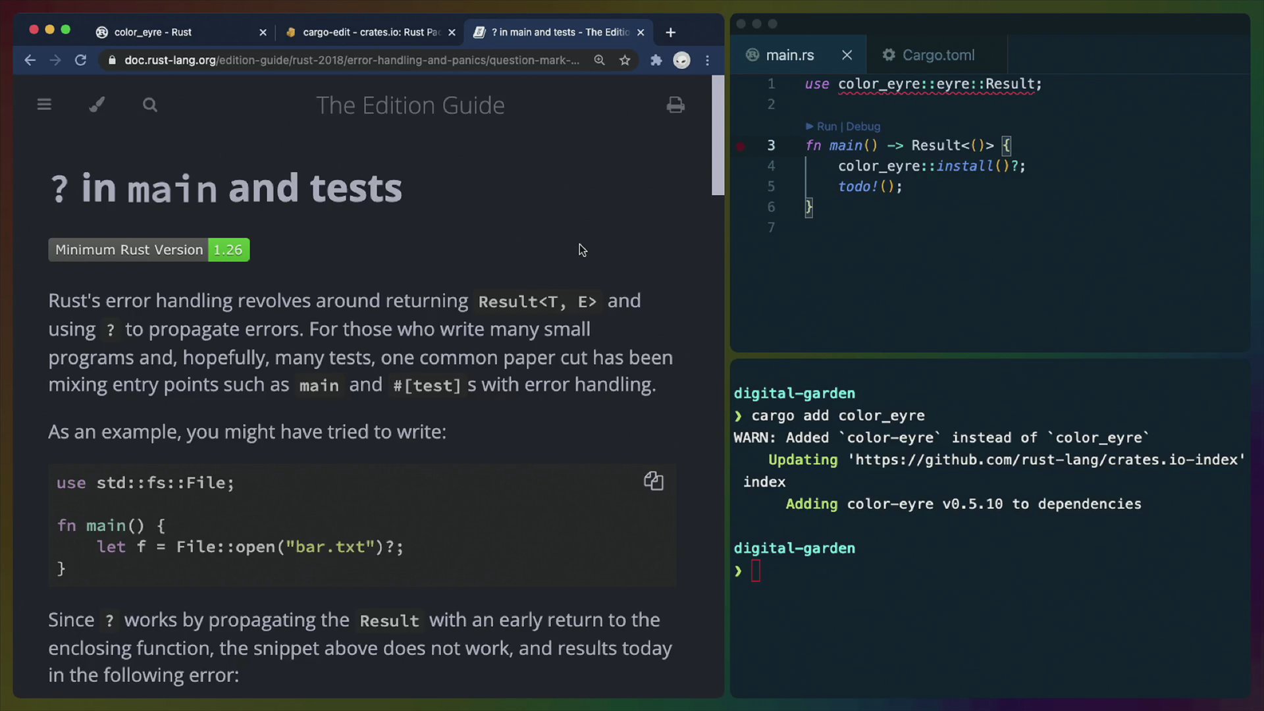
Task: Click the Rust icon on main.rs tab
Action: [752, 55]
